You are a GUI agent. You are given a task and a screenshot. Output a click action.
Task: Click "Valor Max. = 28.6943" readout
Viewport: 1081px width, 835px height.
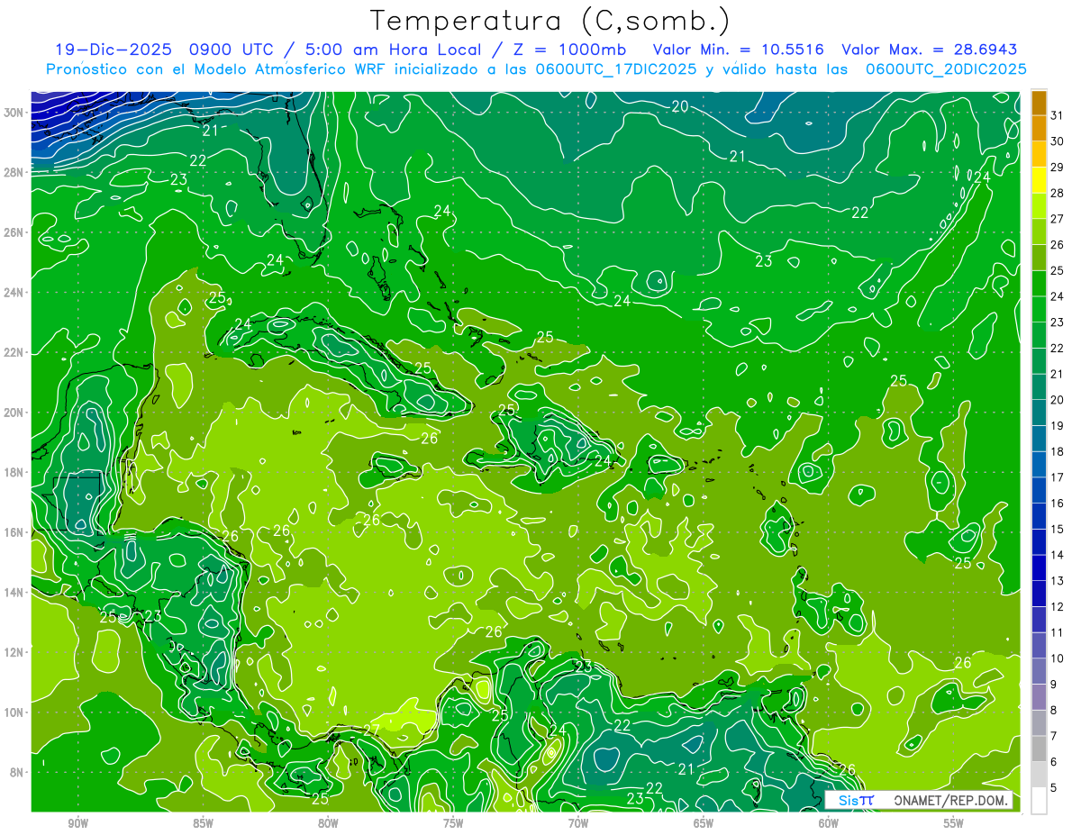[930, 50]
